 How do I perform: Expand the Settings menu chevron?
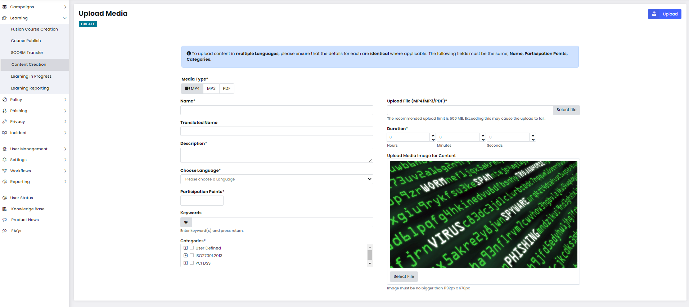(x=65, y=160)
